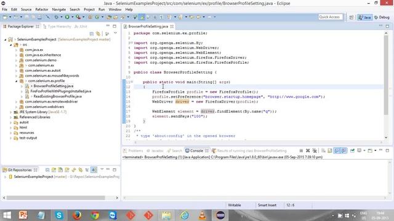Click the Run green play button in toolbar
394x221 pixels.
click(67, 17)
